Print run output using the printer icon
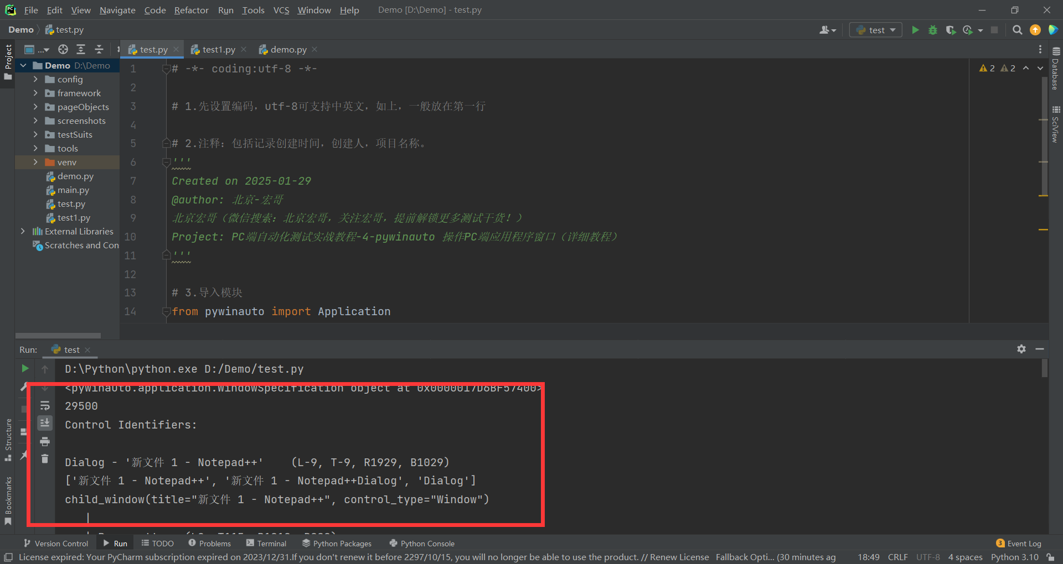 click(45, 441)
